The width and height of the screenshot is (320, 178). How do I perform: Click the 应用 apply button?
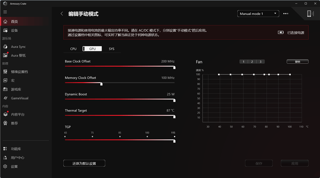coord(294,163)
